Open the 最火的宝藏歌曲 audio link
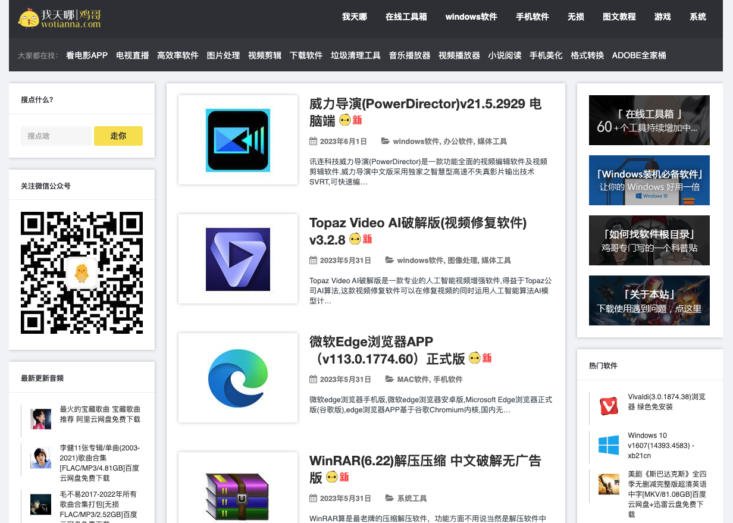This screenshot has height=523, width=733. tap(100, 414)
